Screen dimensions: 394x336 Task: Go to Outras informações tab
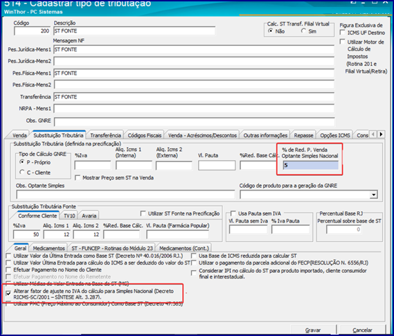pyautogui.click(x=265, y=135)
